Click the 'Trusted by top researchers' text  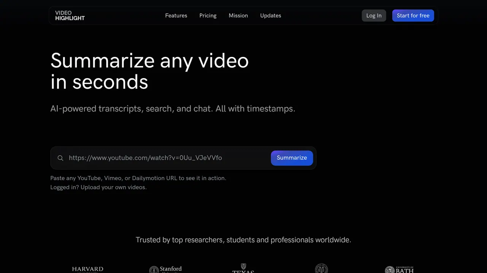click(243, 240)
